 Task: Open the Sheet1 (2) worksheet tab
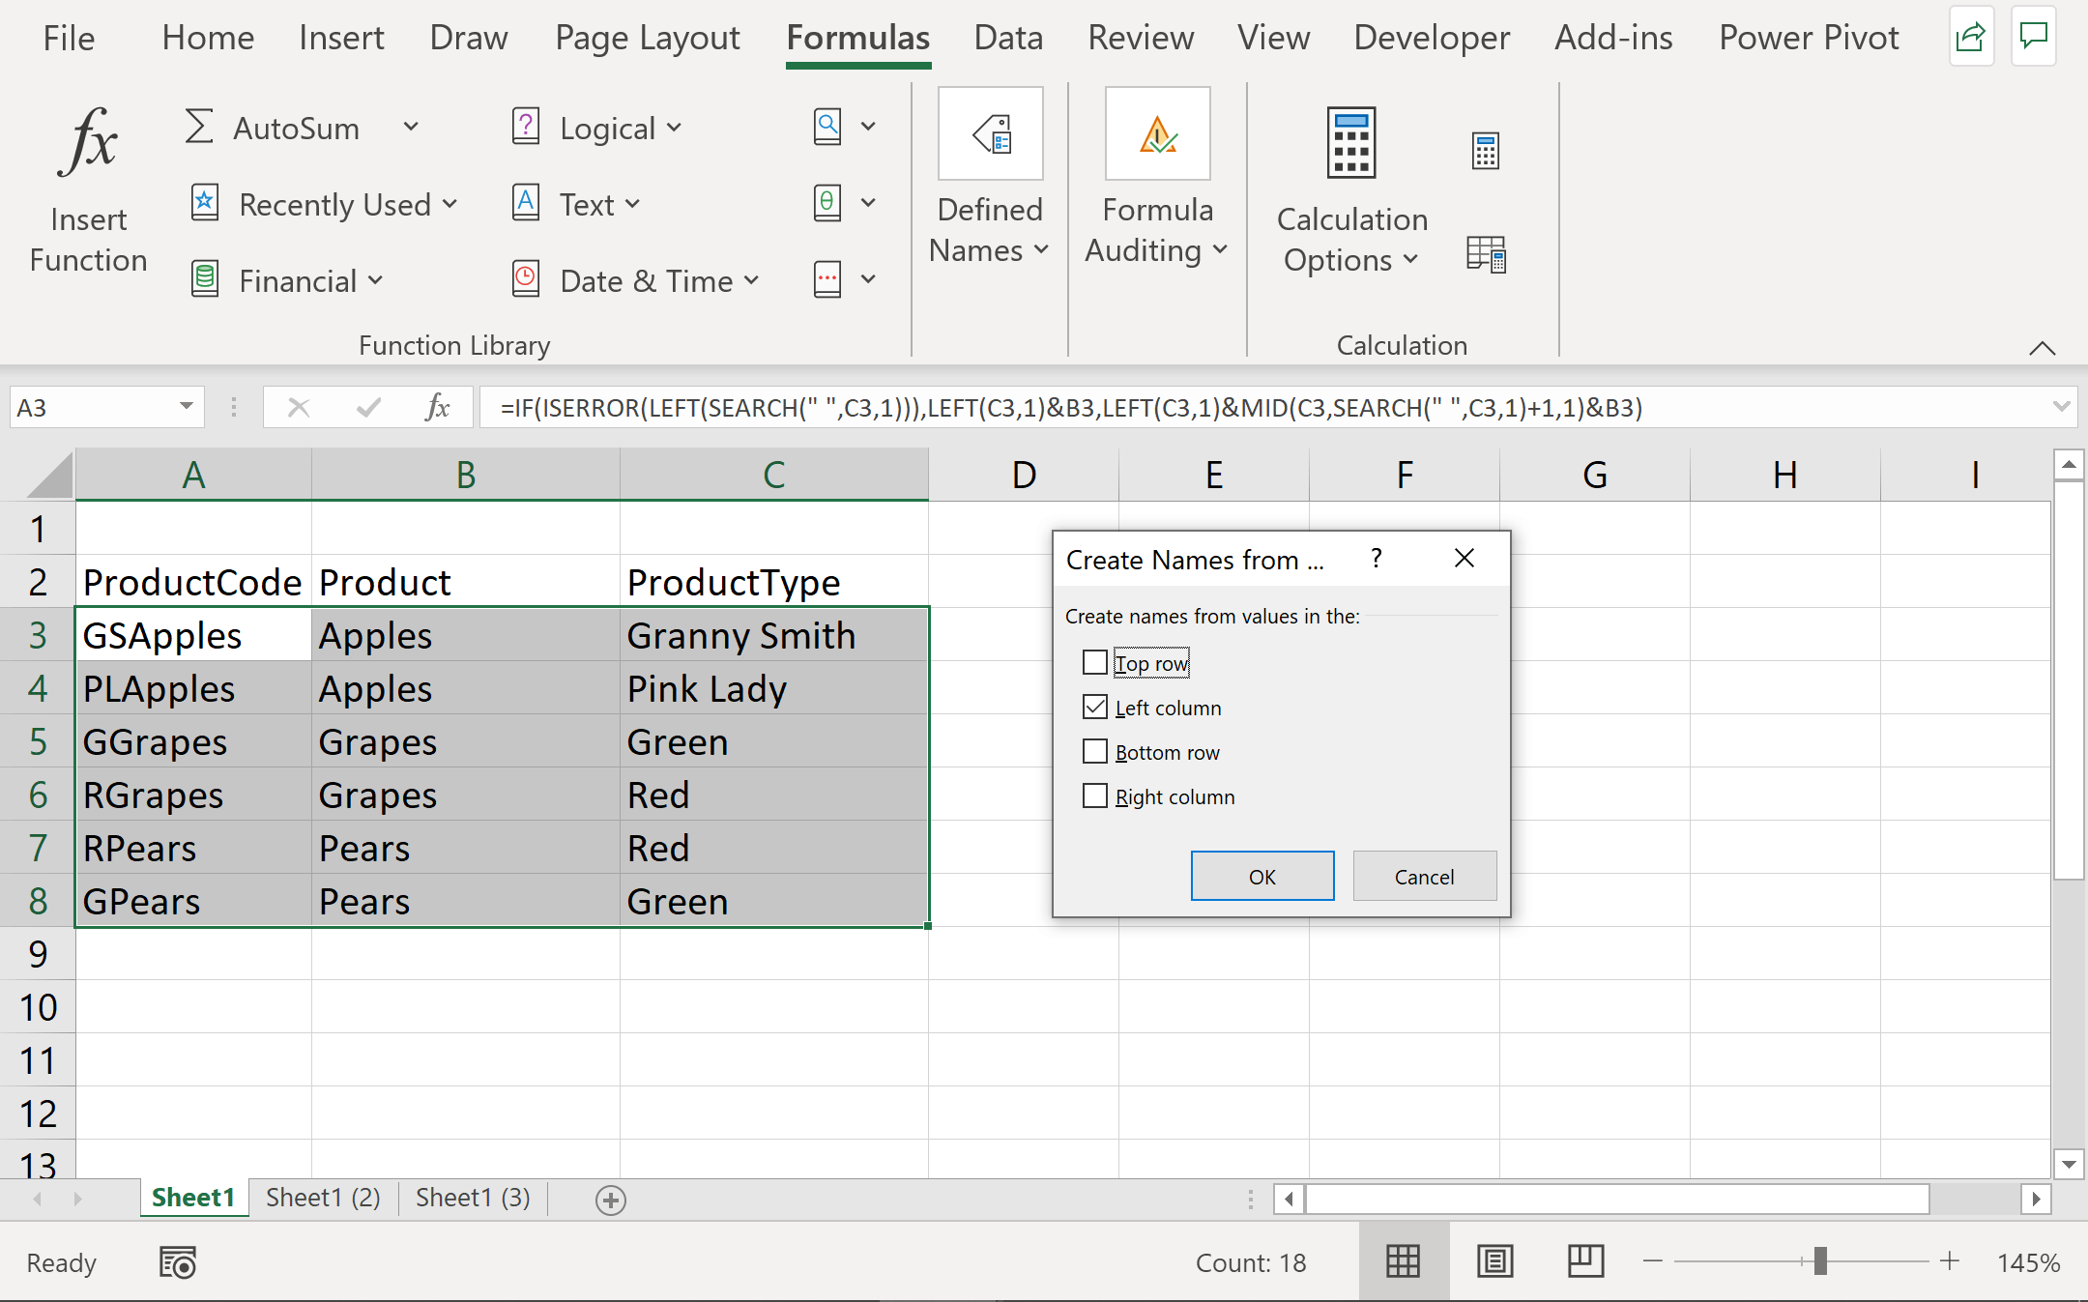323,1198
